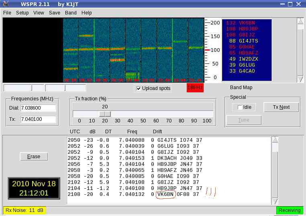
Task: Click IW2DZX entry in band map
Action: pyautogui.click(x=243, y=59)
